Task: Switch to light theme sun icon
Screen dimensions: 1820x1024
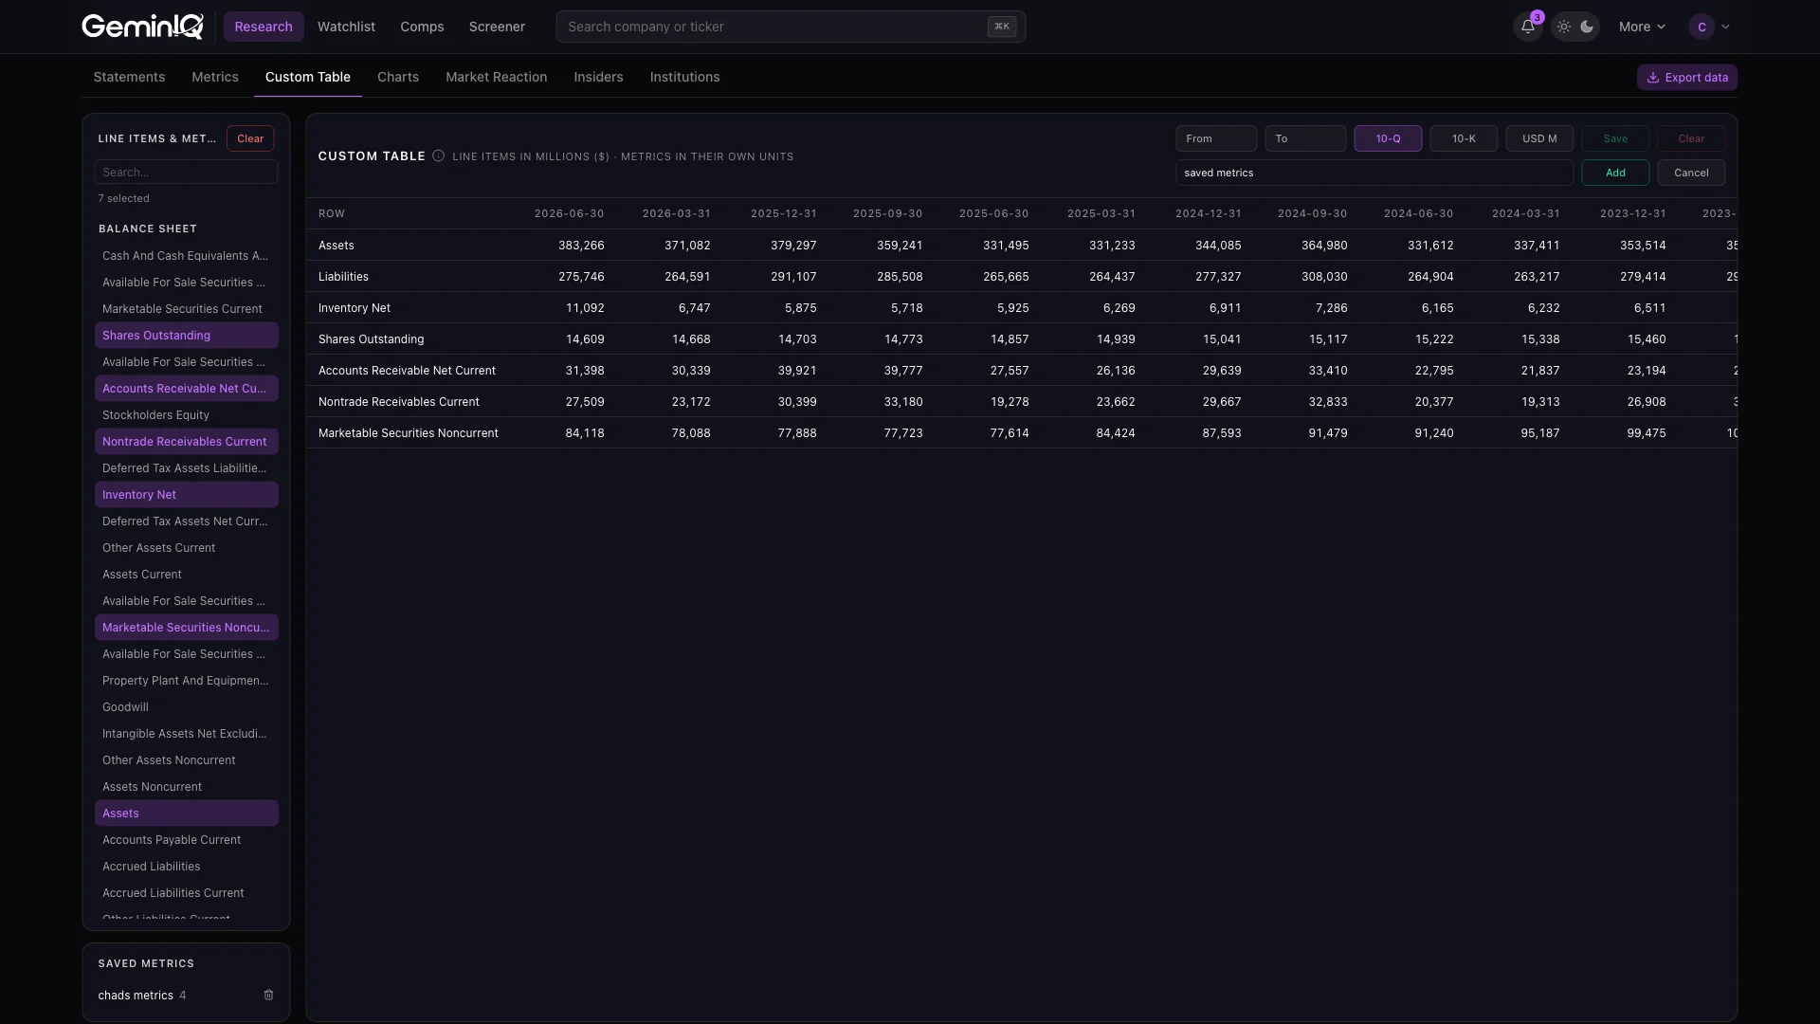Action: pos(1564,27)
